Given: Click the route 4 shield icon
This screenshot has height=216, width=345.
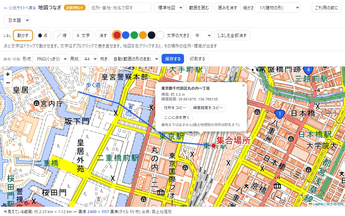Looking at the screenshot, I should pos(308,71).
